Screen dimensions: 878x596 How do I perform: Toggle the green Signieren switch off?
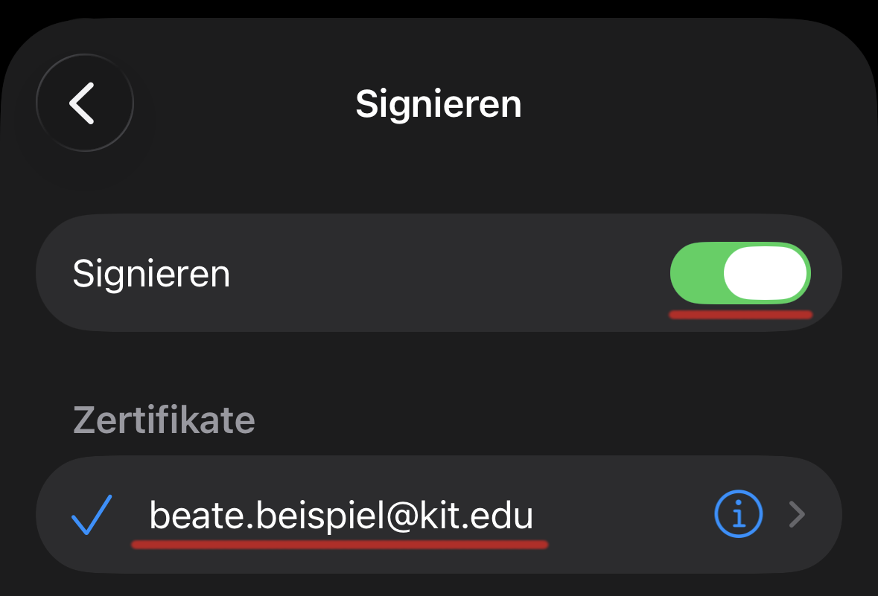click(740, 273)
